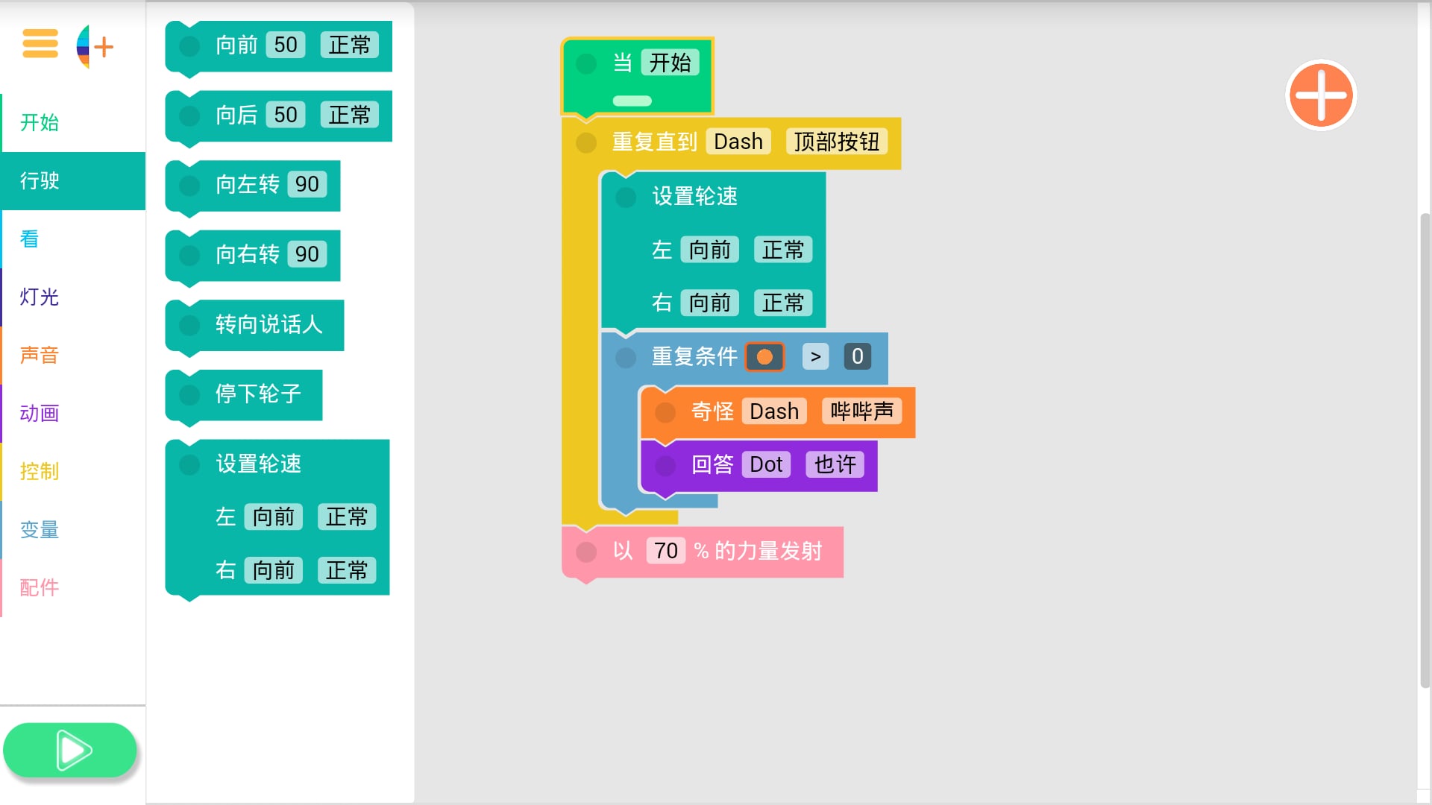The image size is (1432, 805).
Task: Open the 正常 speed dropdown on 向后 block
Action: tap(349, 115)
